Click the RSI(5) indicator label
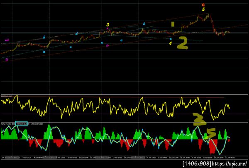The height and width of the screenshot is (168, 249). pyautogui.click(x=7, y=96)
